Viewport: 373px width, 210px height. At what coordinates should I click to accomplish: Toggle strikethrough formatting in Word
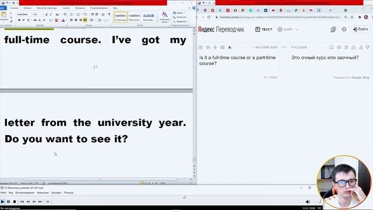click(x=35, y=20)
